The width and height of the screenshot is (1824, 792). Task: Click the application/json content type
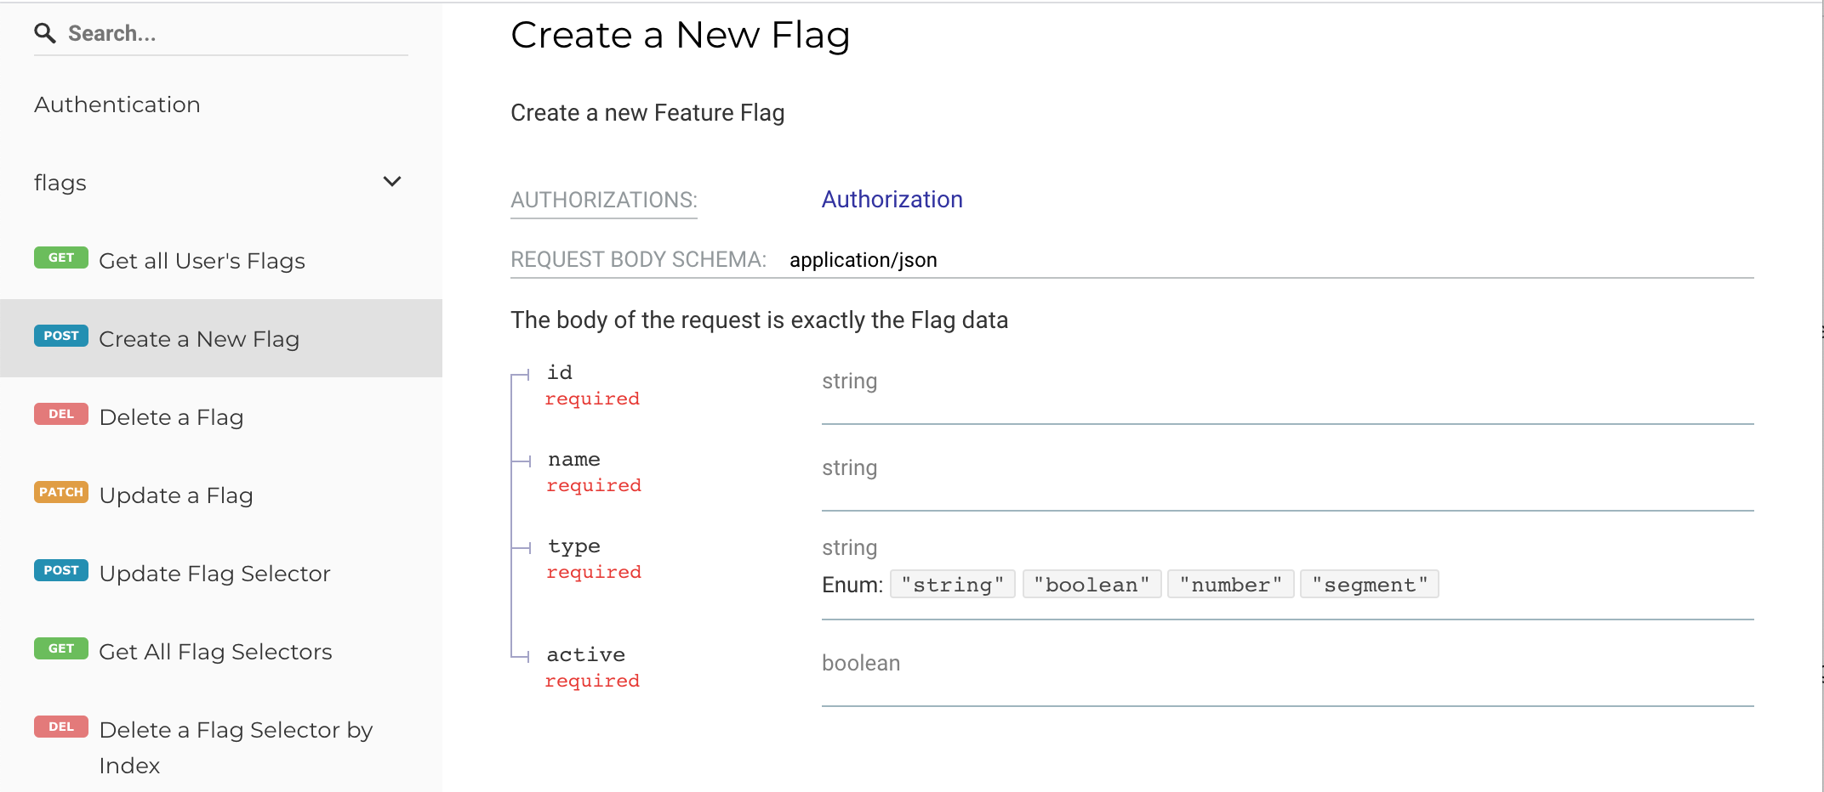click(x=863, y=260)
